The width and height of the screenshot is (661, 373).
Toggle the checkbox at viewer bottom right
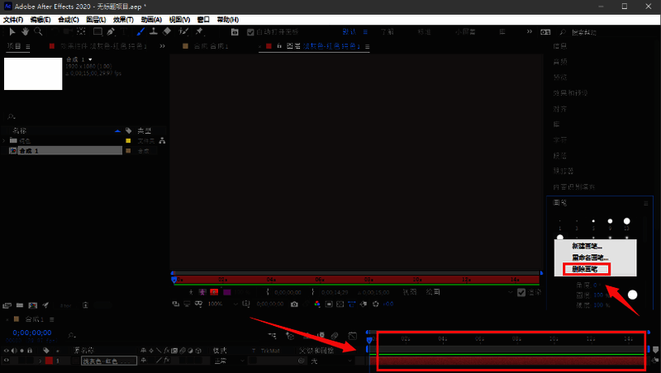[x=522, y=291]
